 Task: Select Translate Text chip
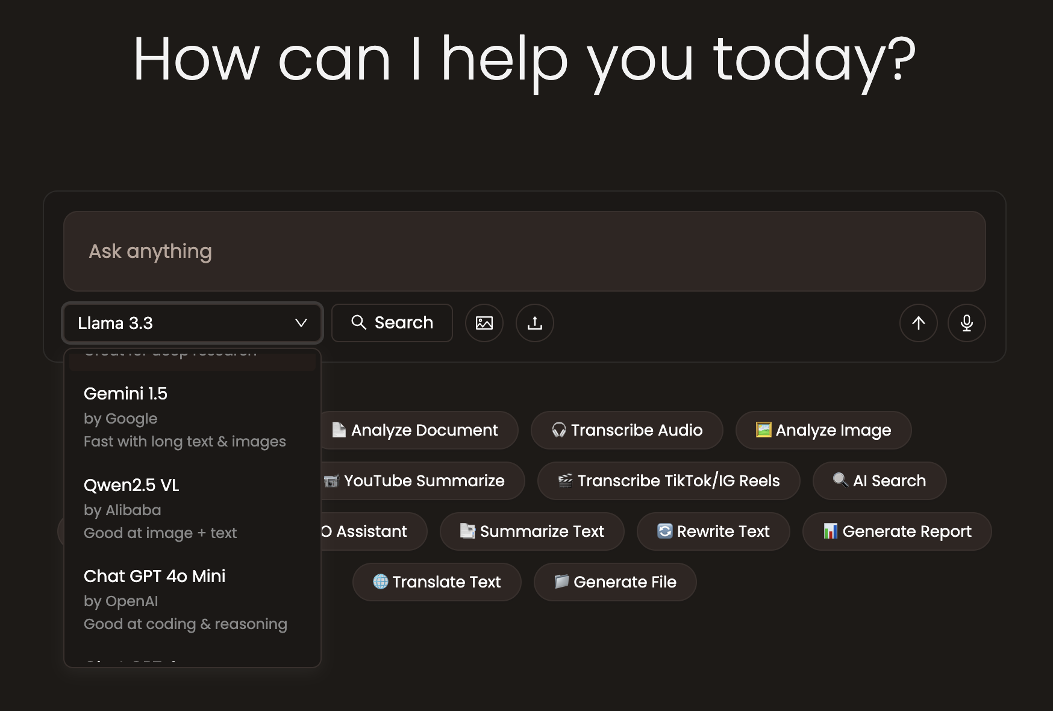436,582
